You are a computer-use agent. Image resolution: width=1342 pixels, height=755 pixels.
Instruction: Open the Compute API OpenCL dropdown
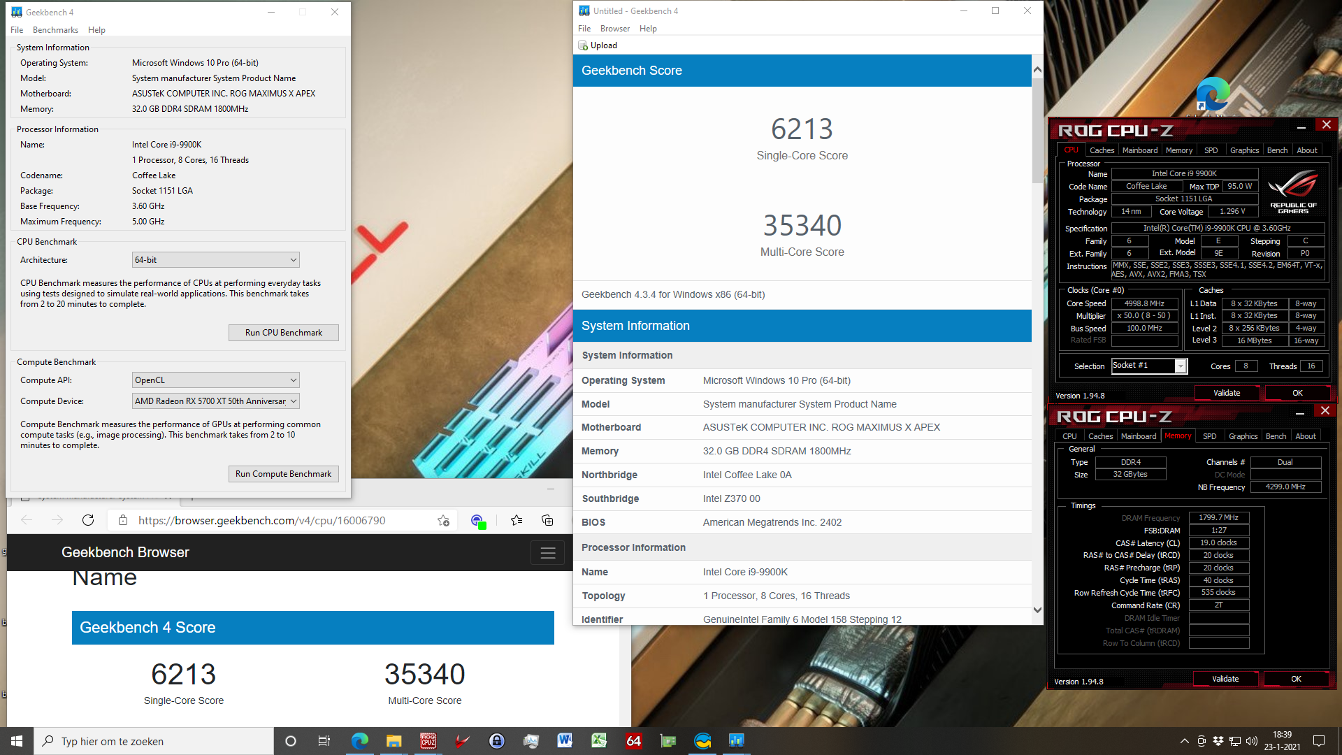216,380
